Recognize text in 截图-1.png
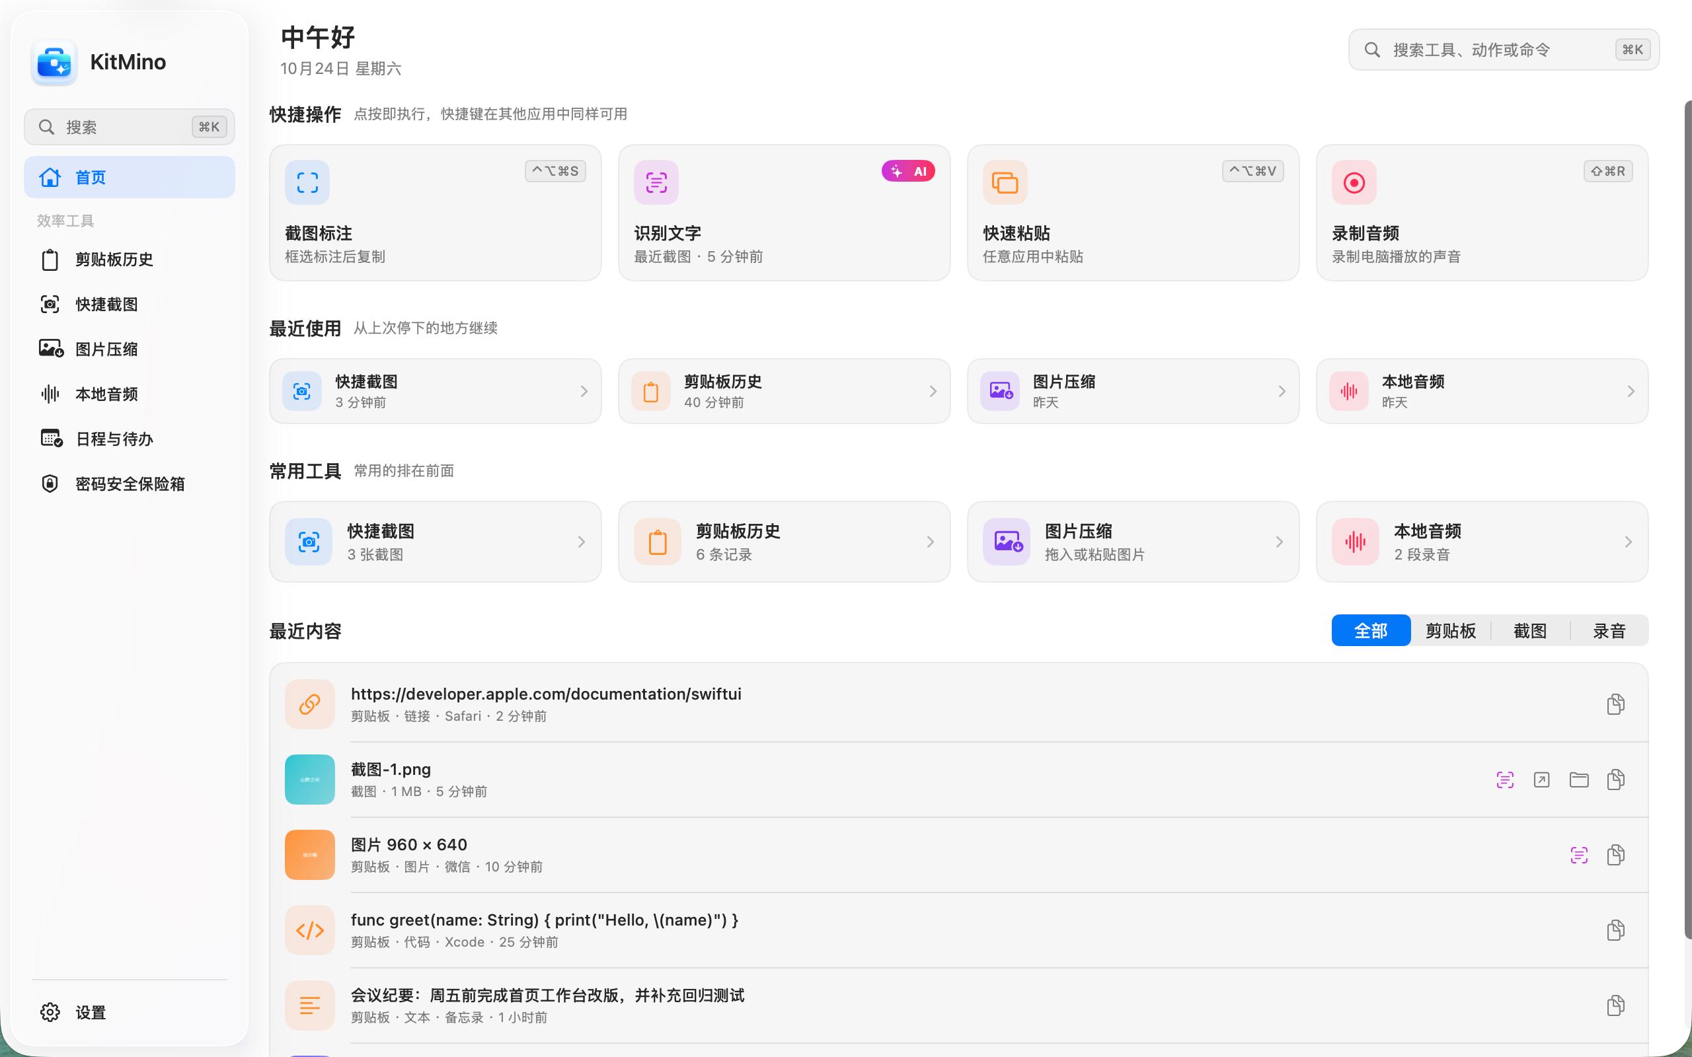This screenshot has height=1057, width=1692. [1504, 780]
